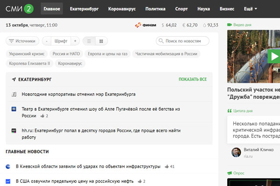Screen dimensions: 280x186
Task: Click Виталий Кличко's avatar
Action: (x=237, y=153)
